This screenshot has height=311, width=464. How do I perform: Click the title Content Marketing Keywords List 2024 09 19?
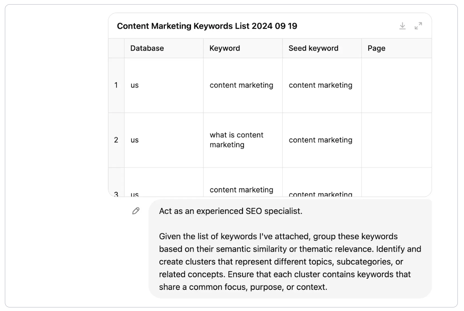(x=207, y=26)
